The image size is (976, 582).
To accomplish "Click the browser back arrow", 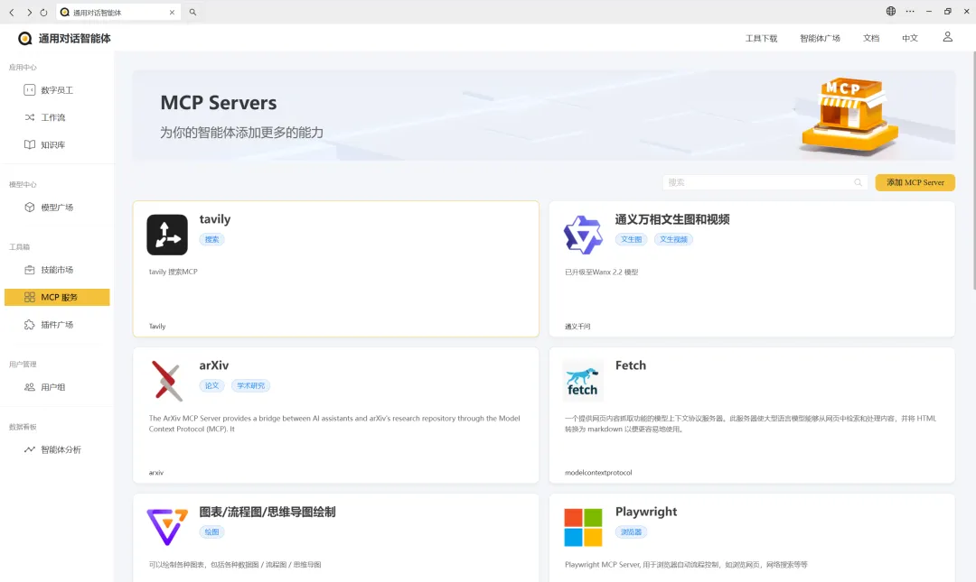I will click(11, 12).
